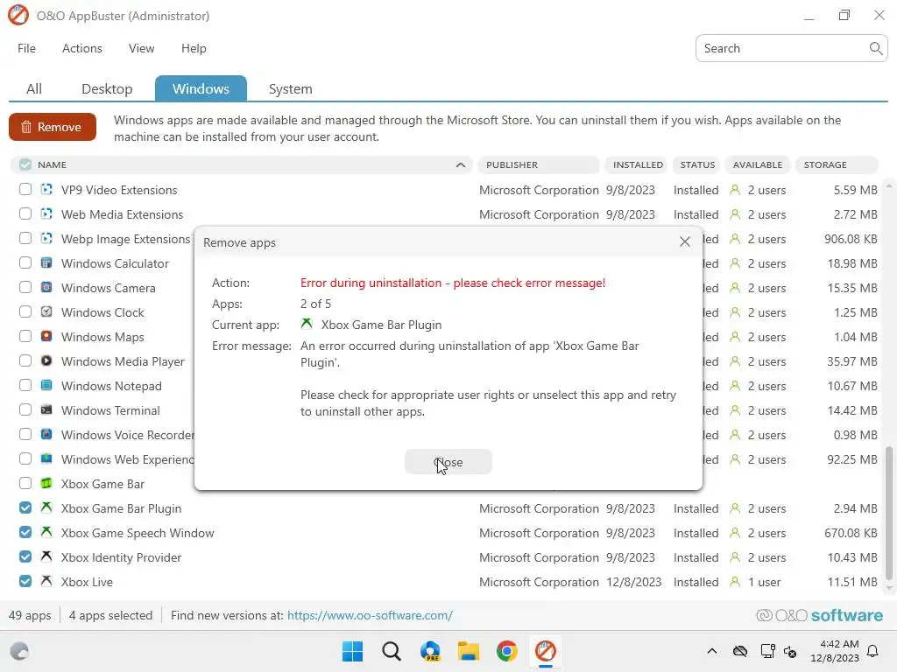Dismiss the Remove apps dialog with X
Viewport: 897px width, 672px height.
coord(684,241)
